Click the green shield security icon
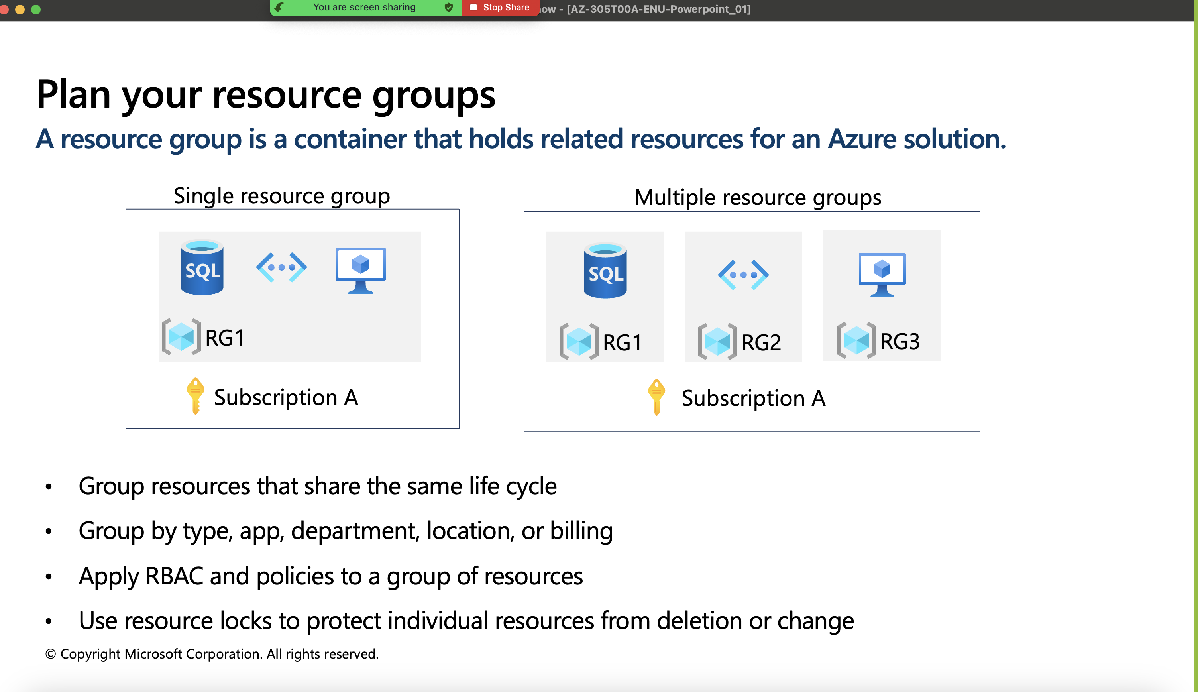 click(x=448, y=8)
